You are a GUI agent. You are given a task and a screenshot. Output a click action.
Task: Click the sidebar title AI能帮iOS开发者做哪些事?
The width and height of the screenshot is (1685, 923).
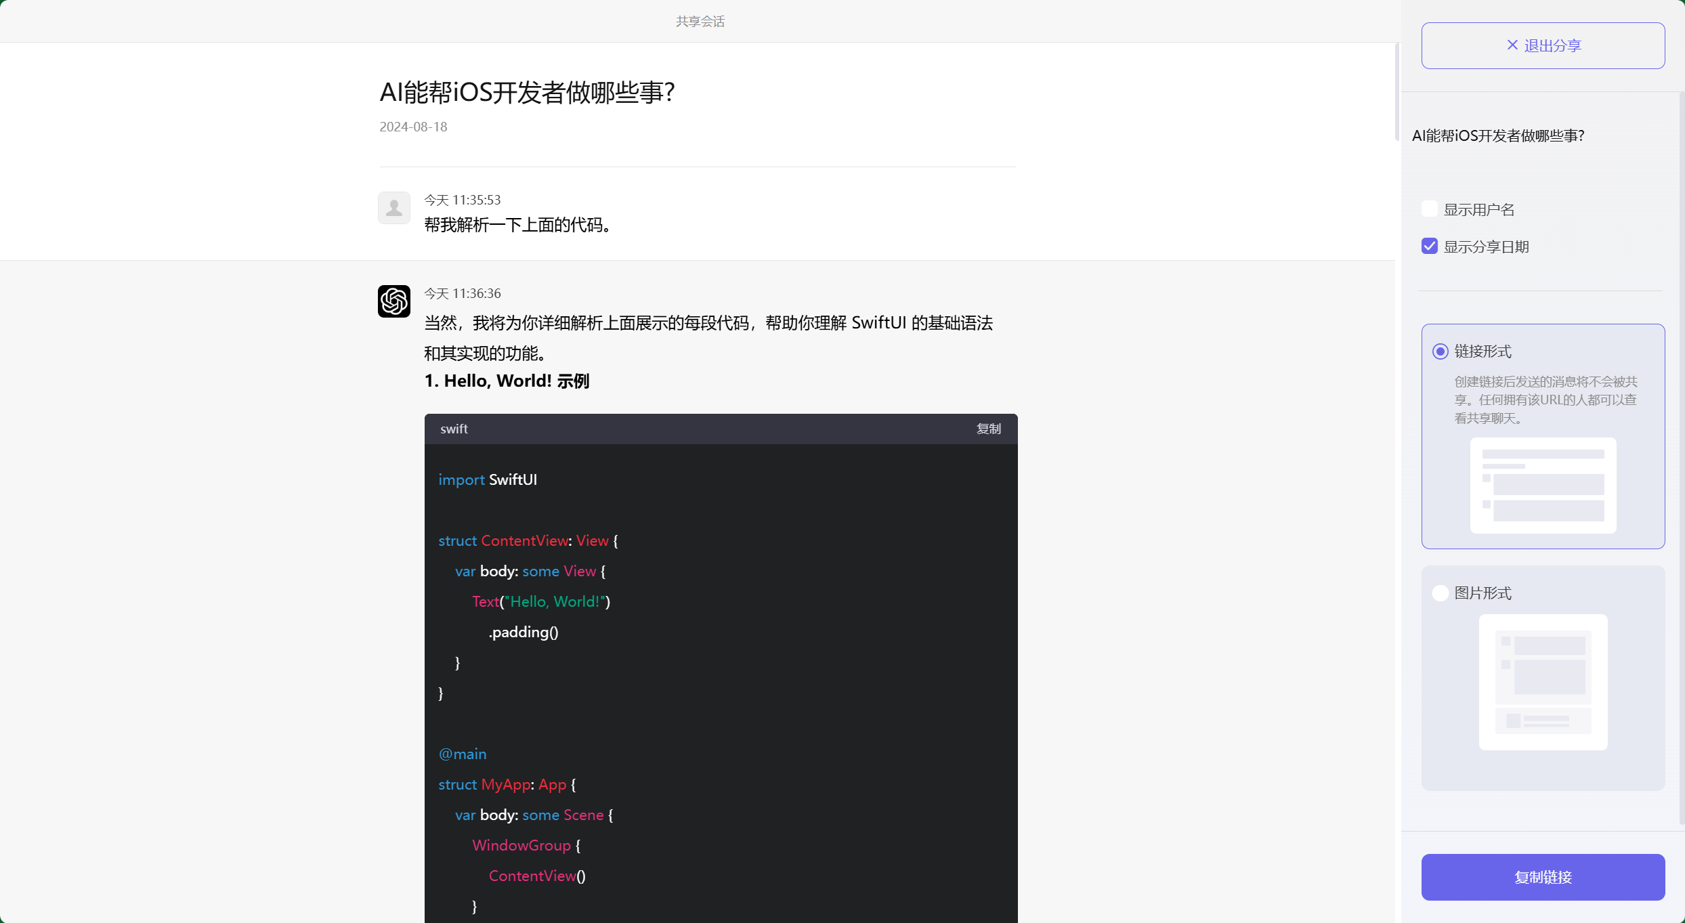pyautogui.click(x=1498, y=135)
